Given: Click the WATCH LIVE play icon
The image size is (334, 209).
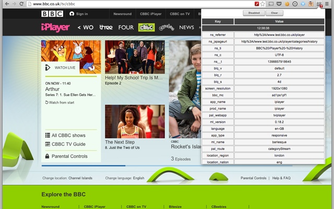Looking at the screenshot, I should (47, 67).
